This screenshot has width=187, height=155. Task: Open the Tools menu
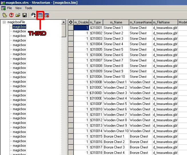[29, 8]
